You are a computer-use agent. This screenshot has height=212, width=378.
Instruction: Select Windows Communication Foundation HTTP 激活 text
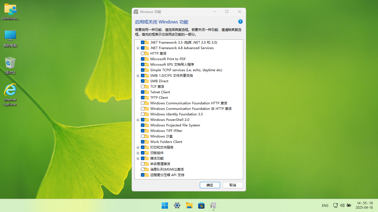[x=189, y=103]
